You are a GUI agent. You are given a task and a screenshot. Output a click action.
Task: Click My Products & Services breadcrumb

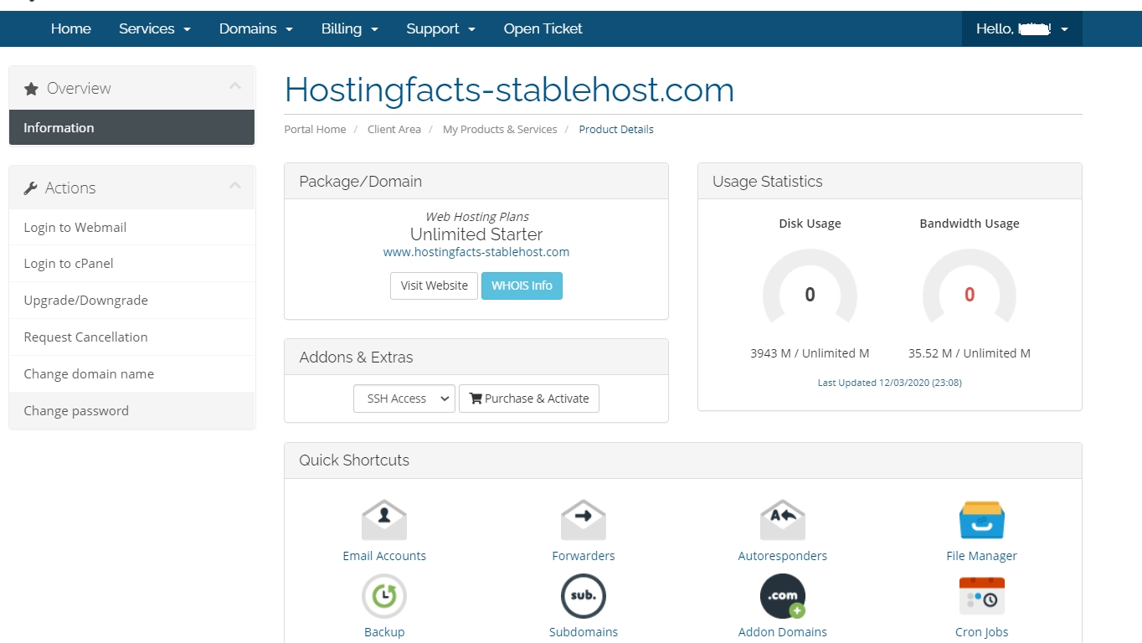tap(500, 130)
